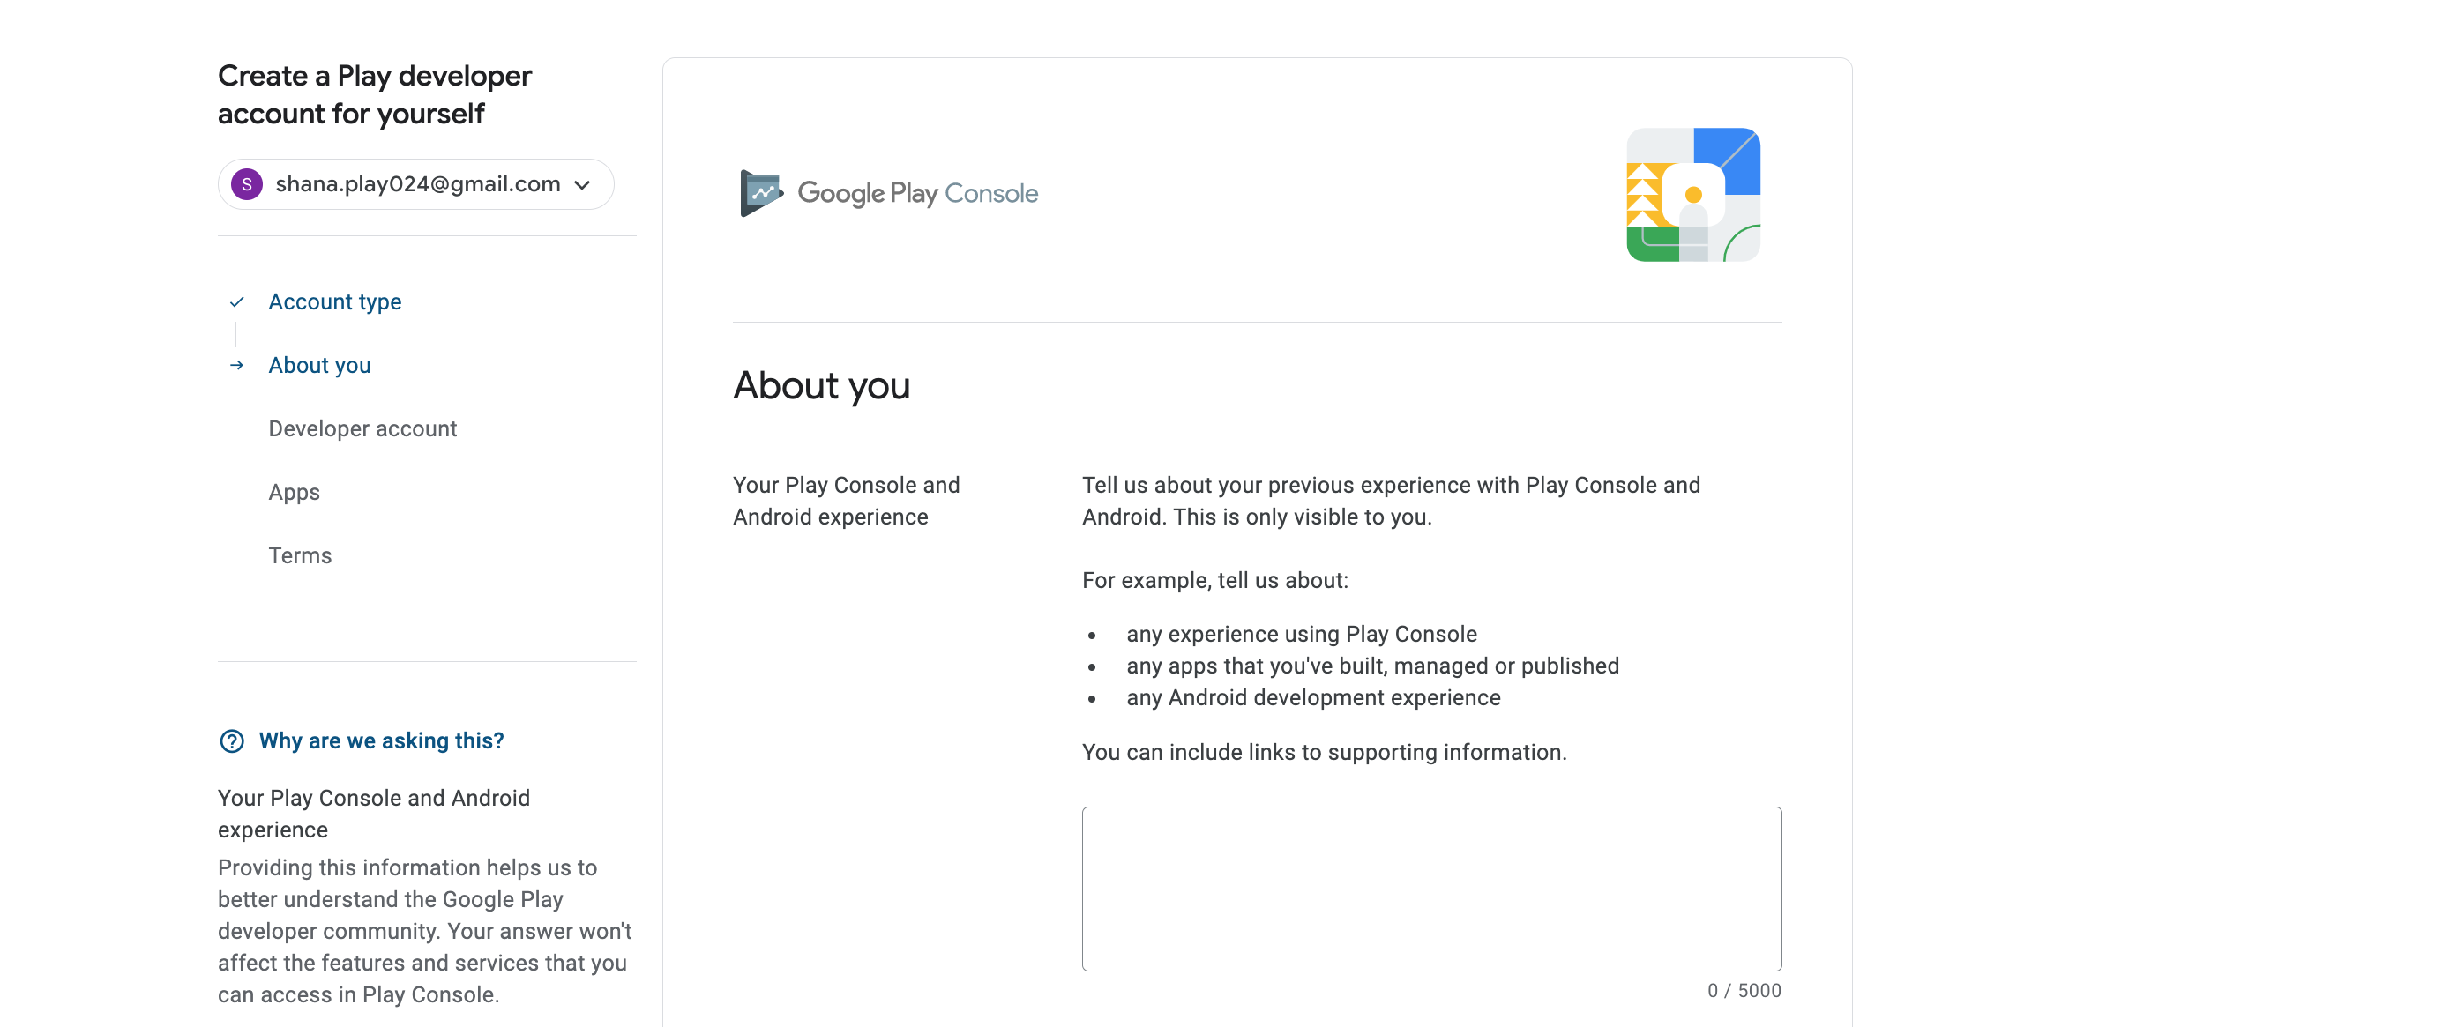Click the "Create a Play developer account" title
This screenshot has height=1027, width=2450.
click(x=375, y=95)
